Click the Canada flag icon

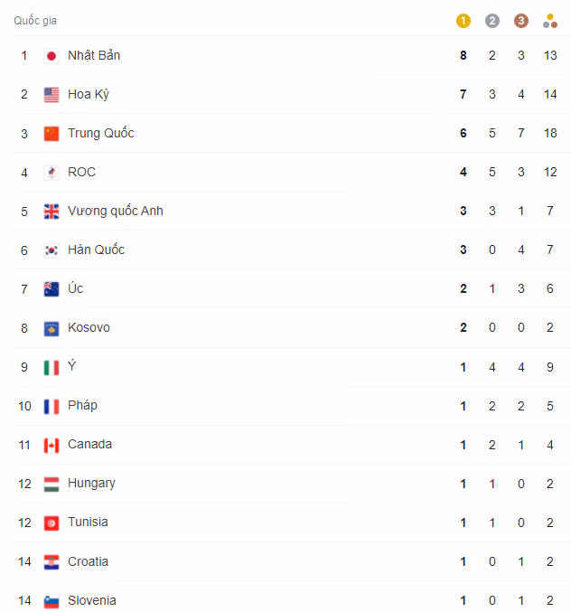[x=51, y=446]
